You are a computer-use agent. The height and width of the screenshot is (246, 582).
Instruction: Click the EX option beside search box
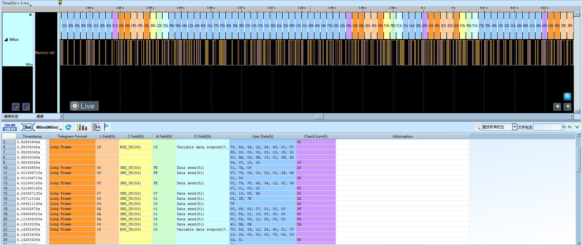click(564, 127)
